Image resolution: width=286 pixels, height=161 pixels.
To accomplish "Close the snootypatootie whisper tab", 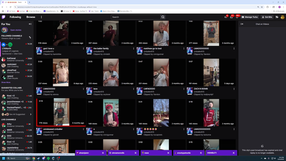I will pyautogui.click(x=201, y=153).
